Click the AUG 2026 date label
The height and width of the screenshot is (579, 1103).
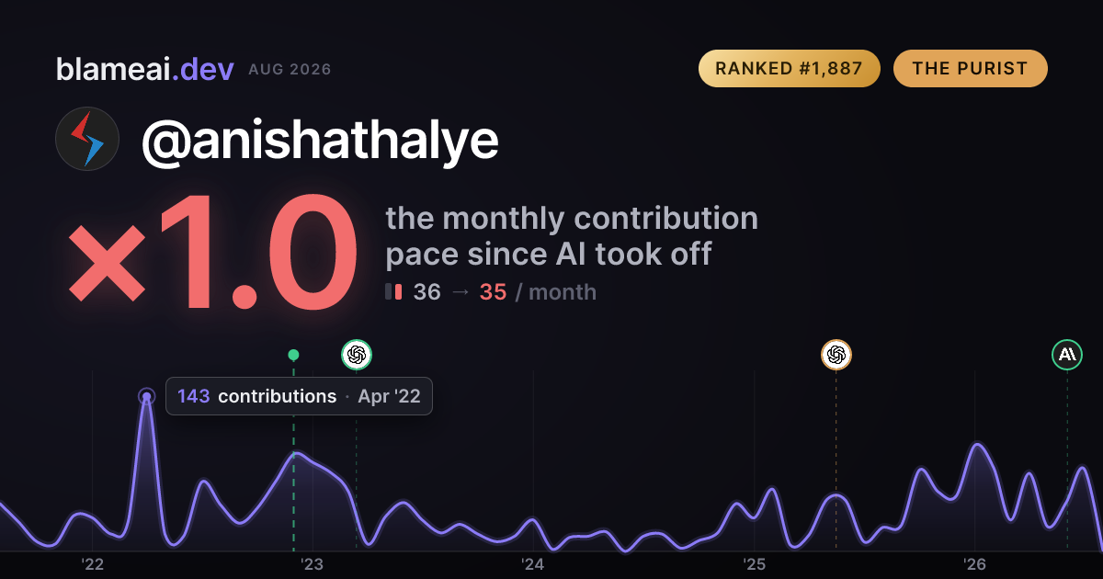point(290,70)
